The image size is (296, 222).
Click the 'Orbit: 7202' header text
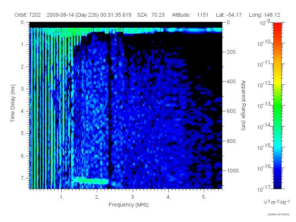point(27,15)
